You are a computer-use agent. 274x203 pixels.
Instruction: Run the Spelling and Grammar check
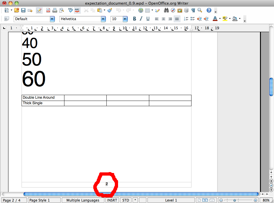pos(70,10)
